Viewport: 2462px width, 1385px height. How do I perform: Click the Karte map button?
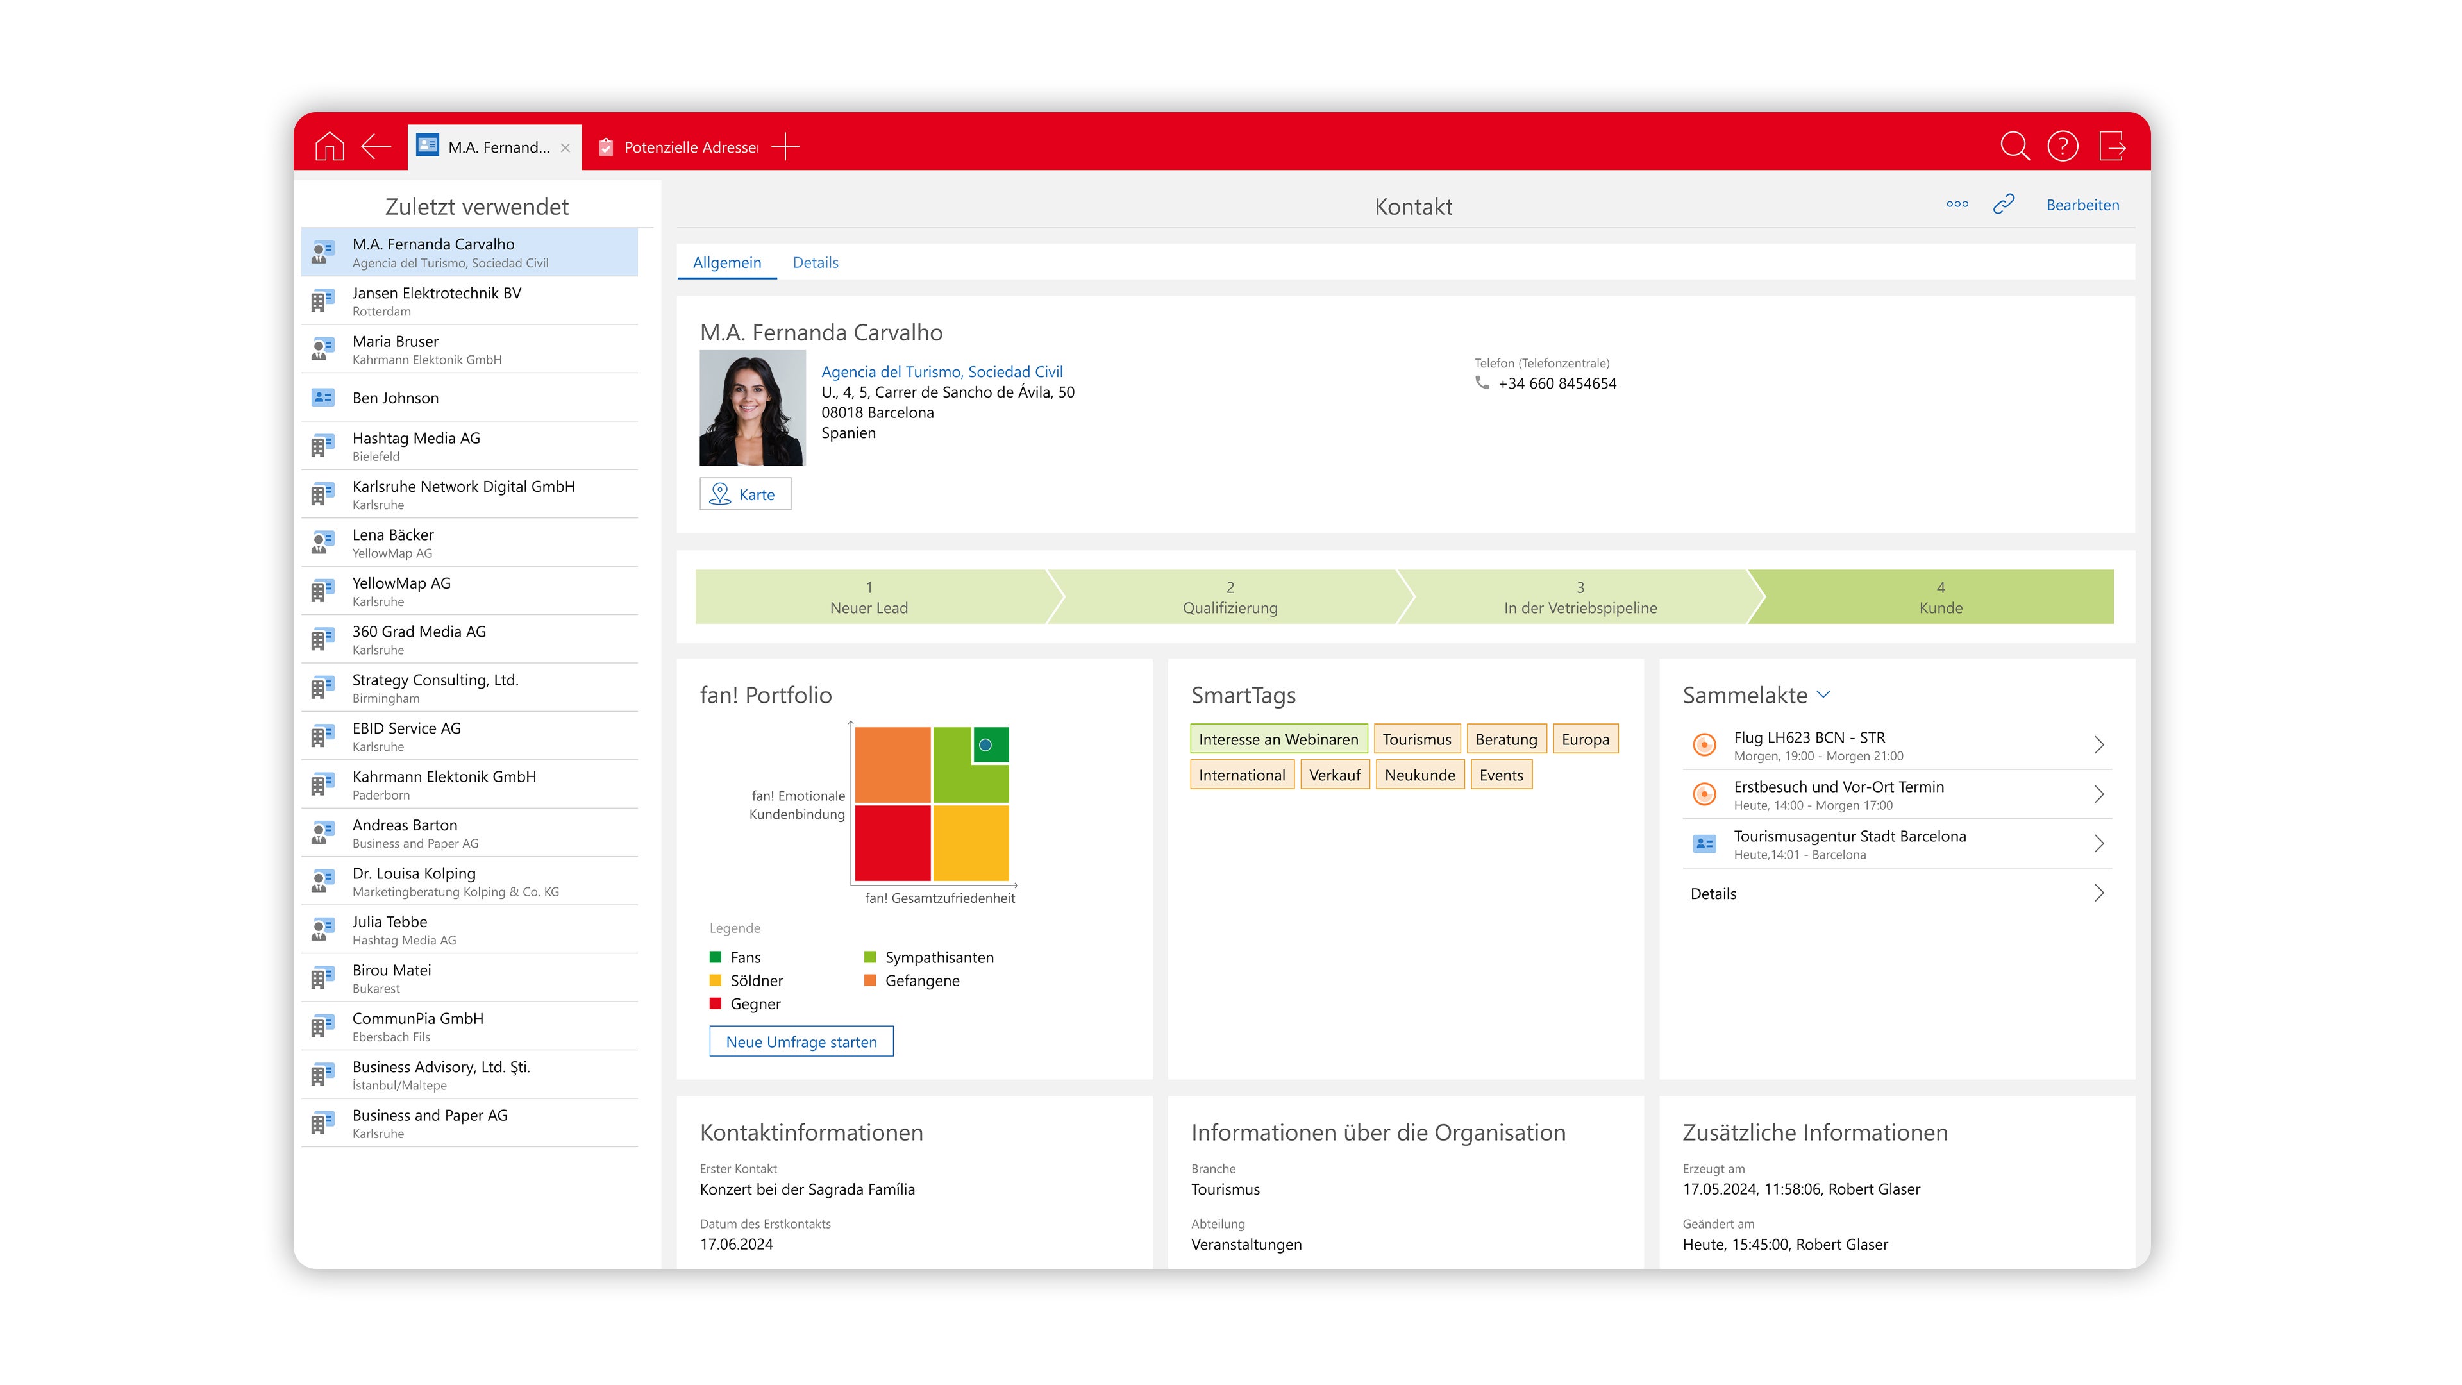(x=744, y=494)
